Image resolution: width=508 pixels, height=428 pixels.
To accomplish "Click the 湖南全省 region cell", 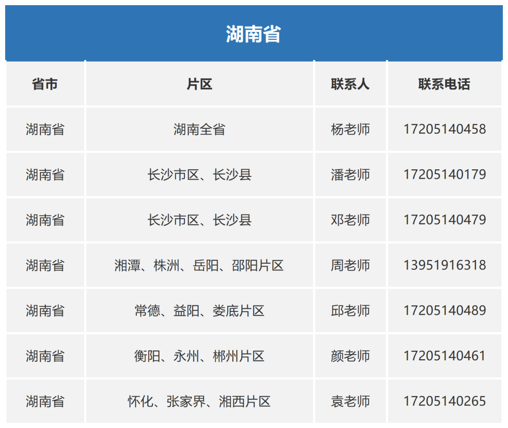I will tap(199, 129).
